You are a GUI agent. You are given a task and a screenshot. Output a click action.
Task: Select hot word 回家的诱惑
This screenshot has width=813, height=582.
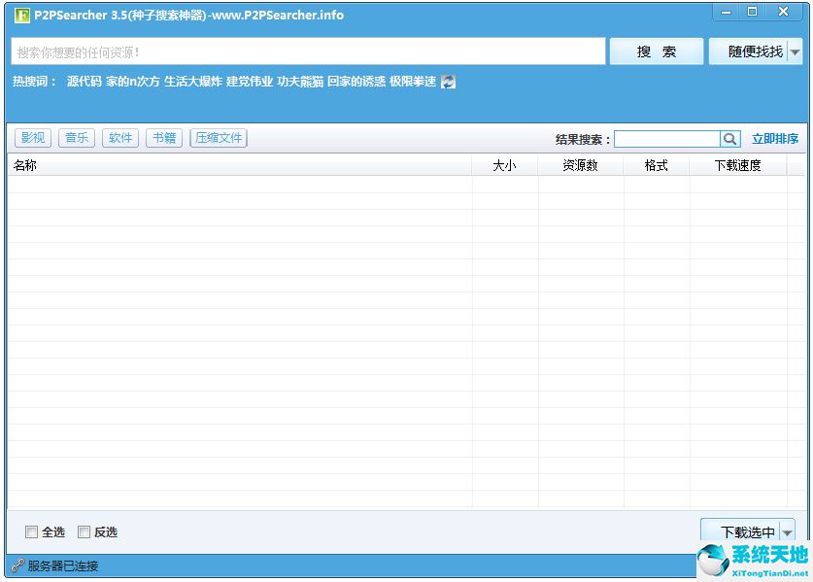point(356,82)
